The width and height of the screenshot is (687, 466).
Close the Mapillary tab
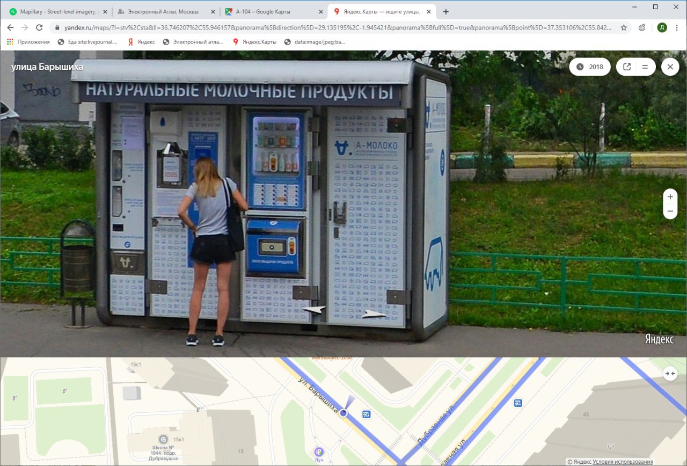pos(104,11)
